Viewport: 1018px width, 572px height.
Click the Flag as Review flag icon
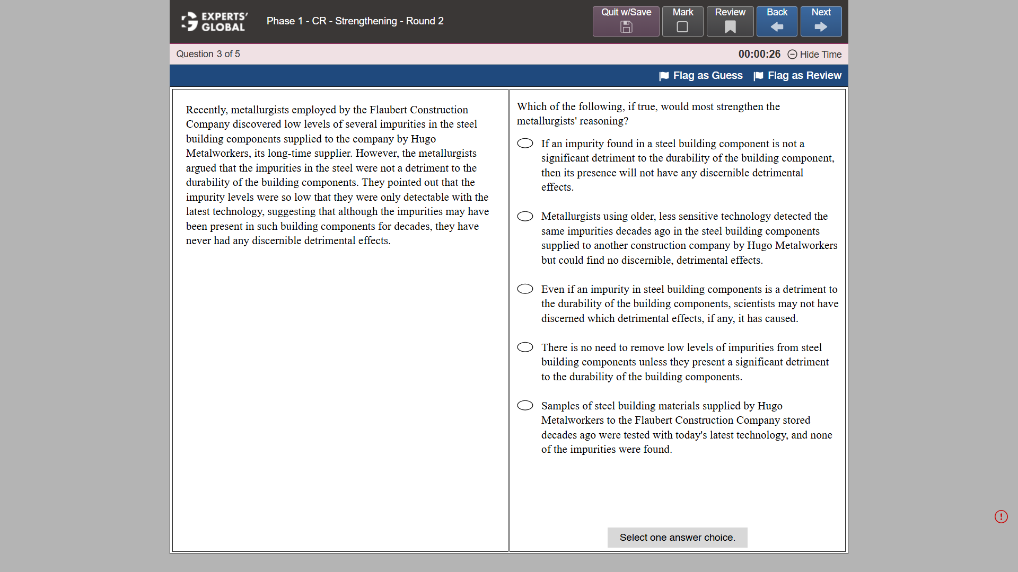[759, 76]
